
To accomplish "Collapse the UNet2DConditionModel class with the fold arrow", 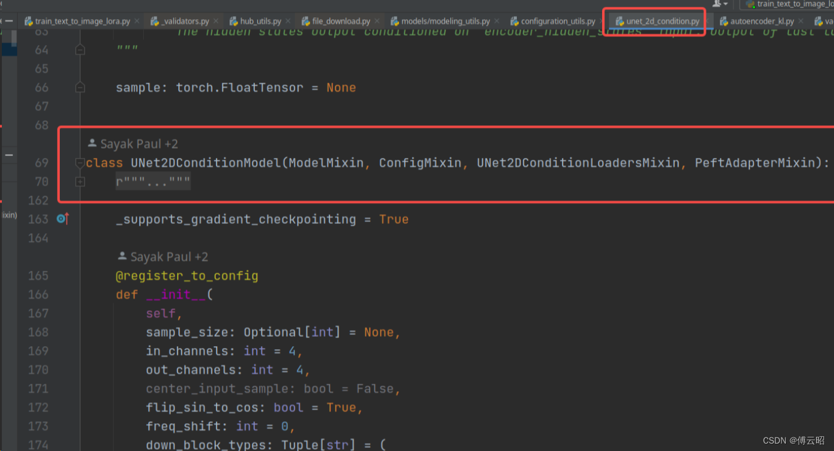I will [x=80, y=163].
